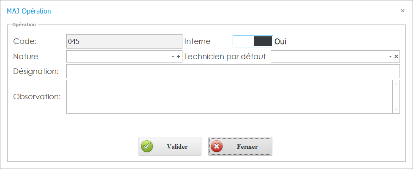This screenshot has width=413, height=169.
Task: Click into the Observation text area
Action: [229, 97]
